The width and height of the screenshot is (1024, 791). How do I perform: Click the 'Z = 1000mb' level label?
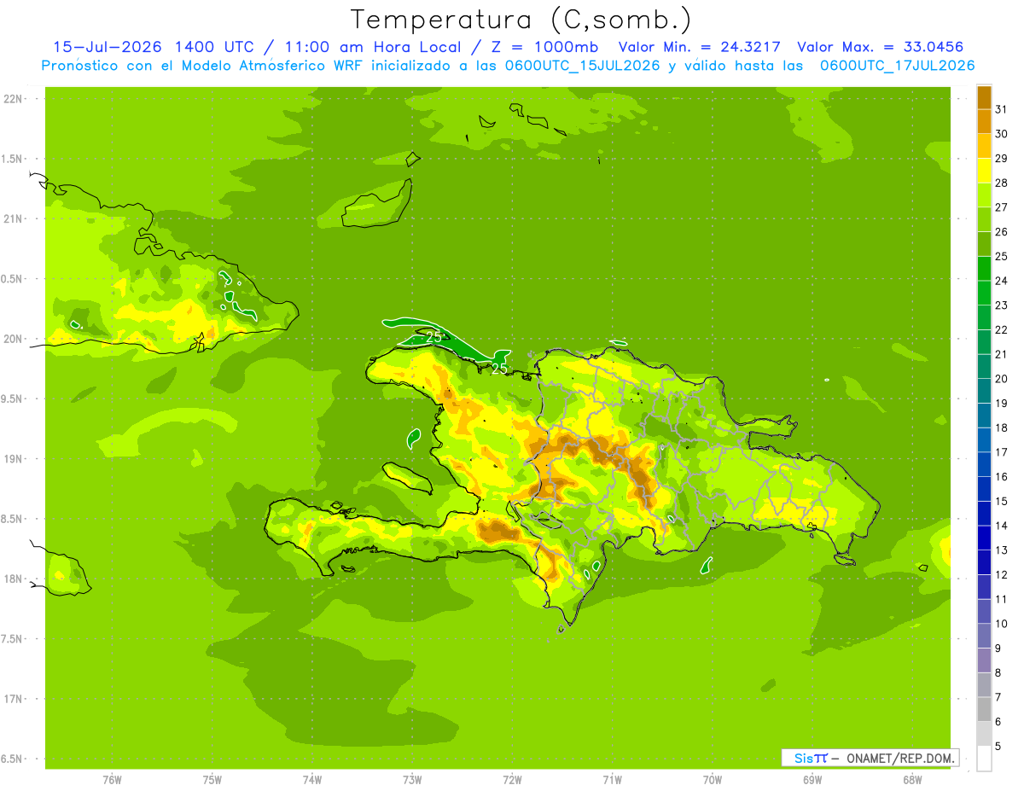click(x=544, y=47)
